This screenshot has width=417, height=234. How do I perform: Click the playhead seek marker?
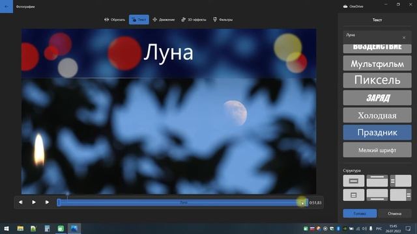tap(67, 194)
